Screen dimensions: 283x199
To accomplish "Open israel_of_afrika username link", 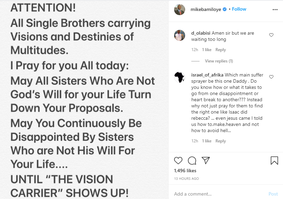I will pyautogui.click(x=207, y=75).
